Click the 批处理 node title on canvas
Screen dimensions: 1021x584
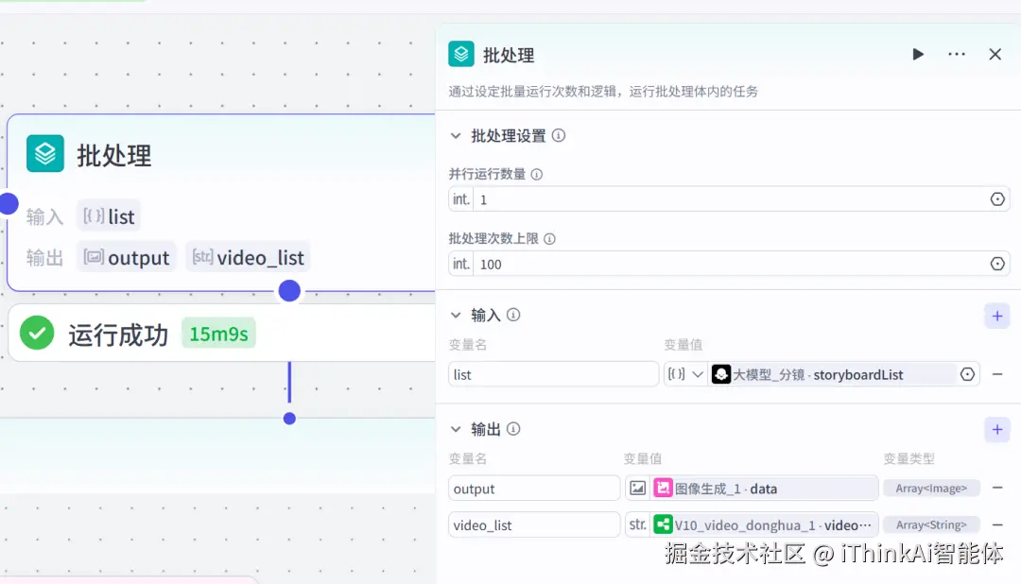(x=114, y=155)
